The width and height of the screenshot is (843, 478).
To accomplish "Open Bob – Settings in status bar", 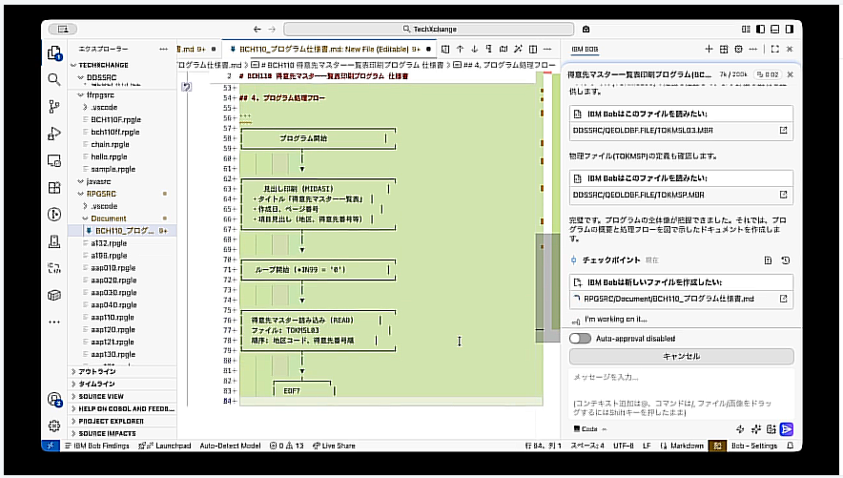I will 754,446.
